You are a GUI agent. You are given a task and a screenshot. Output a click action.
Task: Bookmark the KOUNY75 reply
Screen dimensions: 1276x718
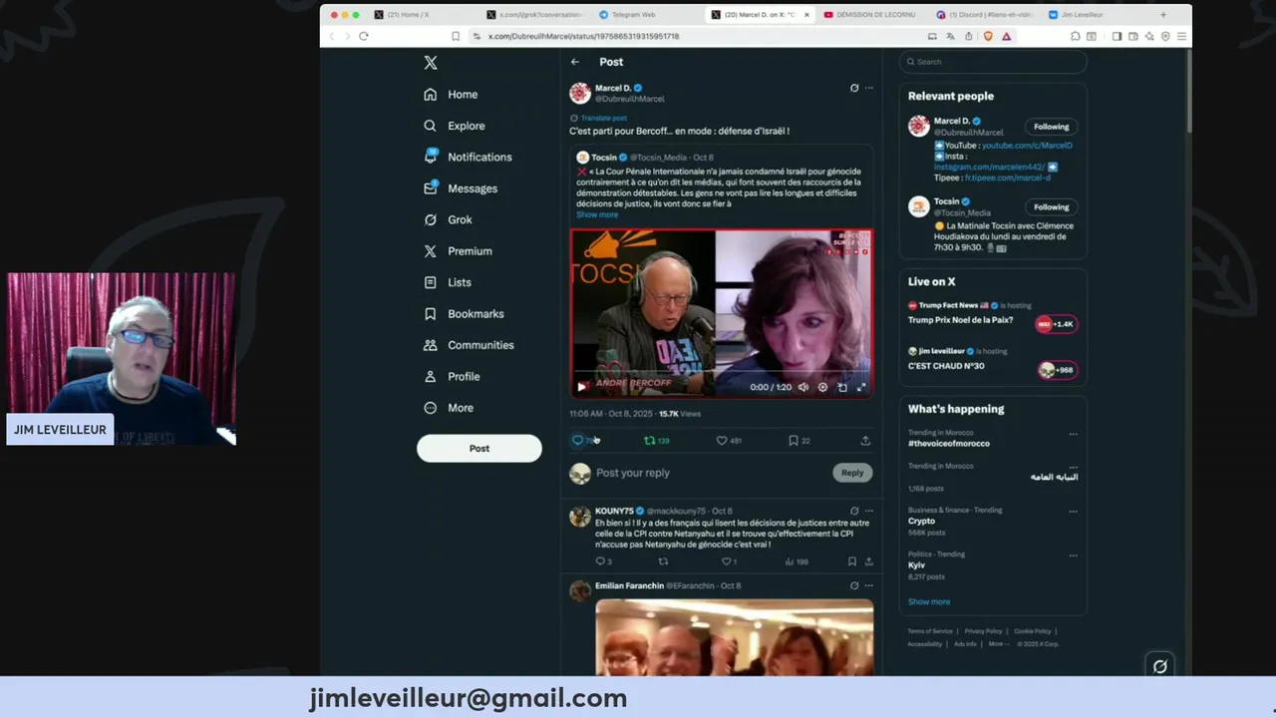pyautogui.click(x=852, y=561)
